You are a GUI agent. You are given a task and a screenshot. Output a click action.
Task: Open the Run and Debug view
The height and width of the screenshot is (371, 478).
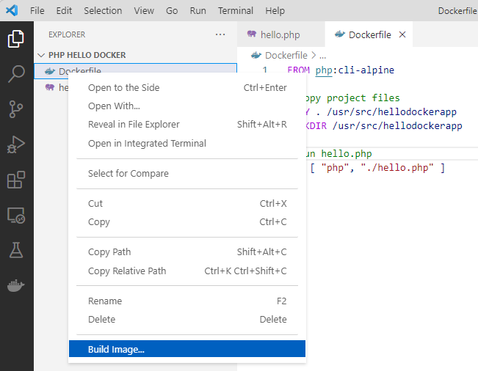(16, 144)
